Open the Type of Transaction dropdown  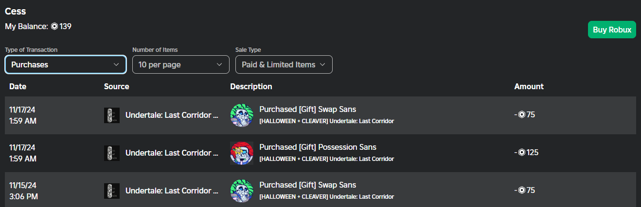(66, 64)
